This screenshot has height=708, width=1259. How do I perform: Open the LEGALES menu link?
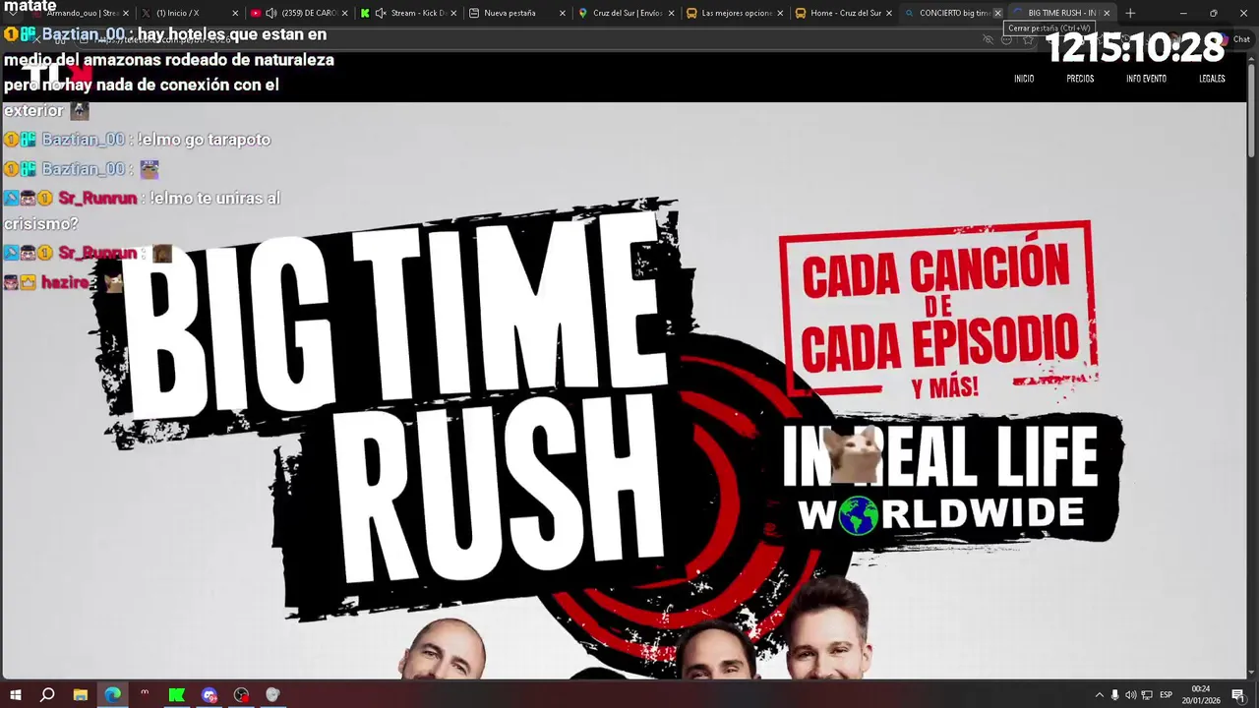pyautogui.click(x=1212, y=79)
